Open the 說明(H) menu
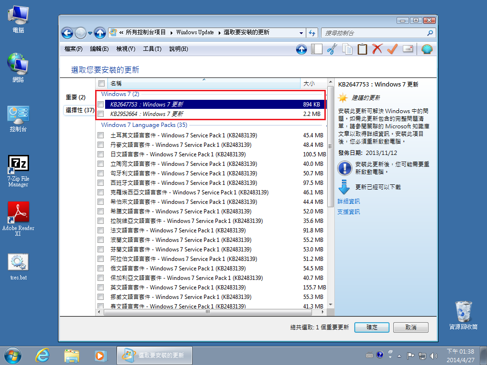Image resolution: width=487 pixels, height=365 pixels. (x=179, y=49)
